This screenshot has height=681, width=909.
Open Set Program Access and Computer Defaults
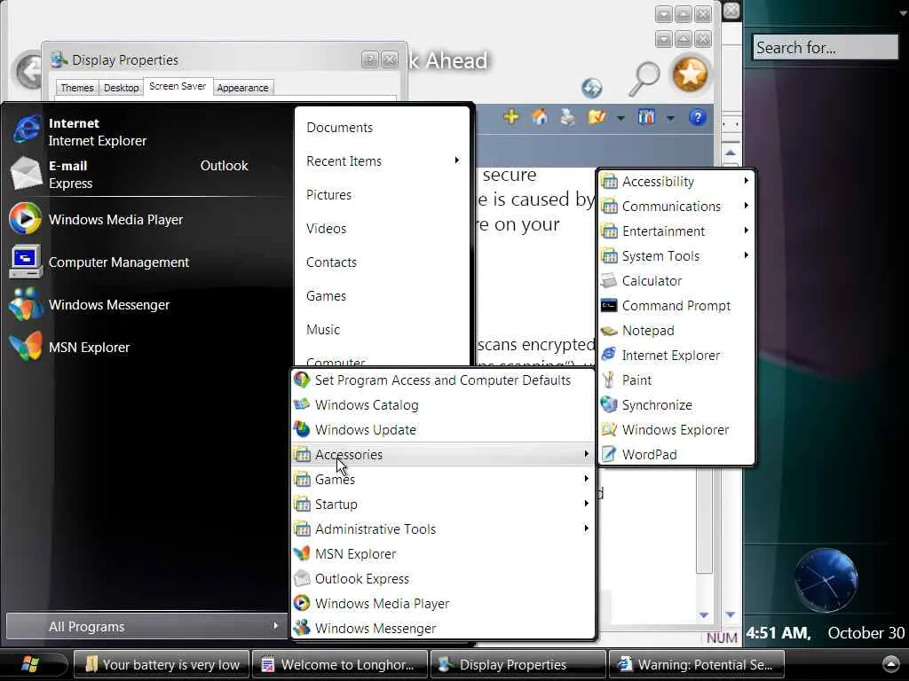point(443,380)
